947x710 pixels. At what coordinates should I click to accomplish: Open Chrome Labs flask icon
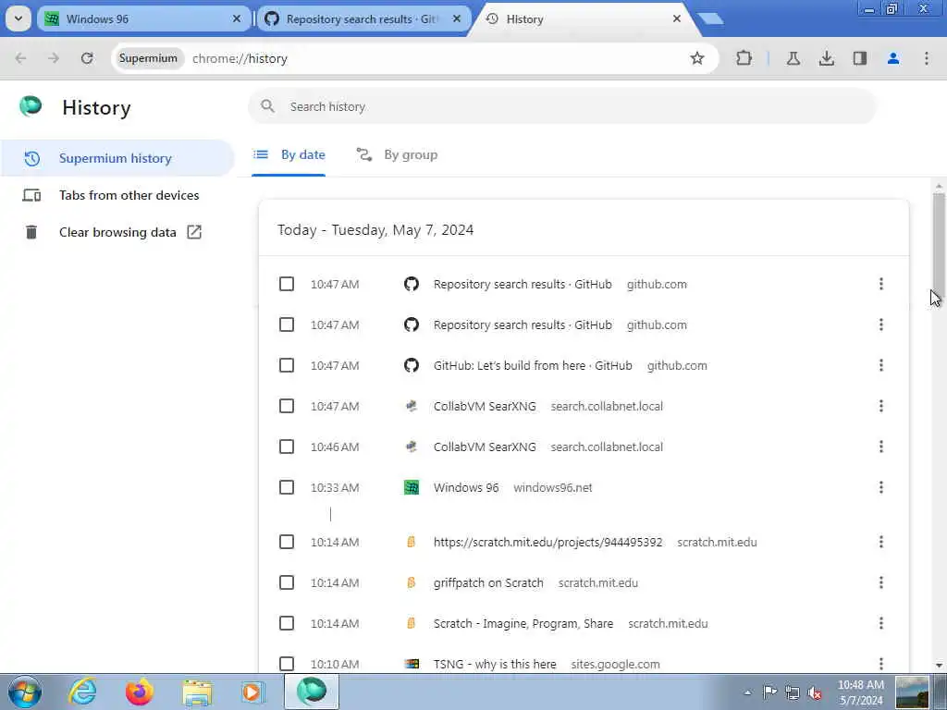793,58
